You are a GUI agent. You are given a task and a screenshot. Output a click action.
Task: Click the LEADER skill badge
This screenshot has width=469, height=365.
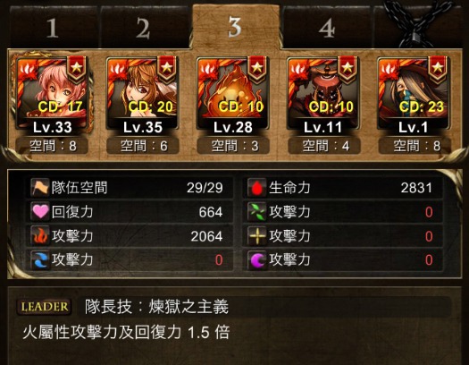click(45, 307)
